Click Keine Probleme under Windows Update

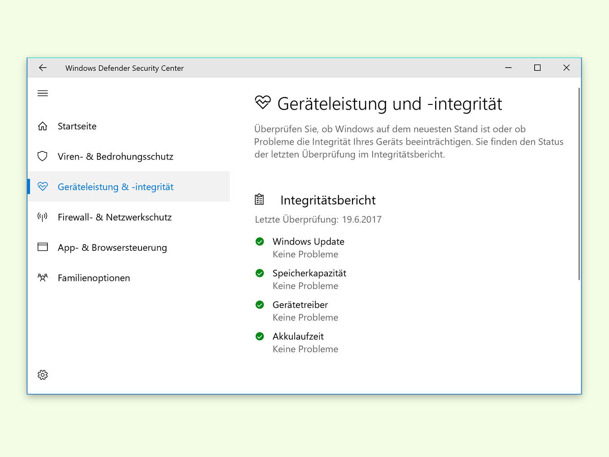click(x=305, y=254)
